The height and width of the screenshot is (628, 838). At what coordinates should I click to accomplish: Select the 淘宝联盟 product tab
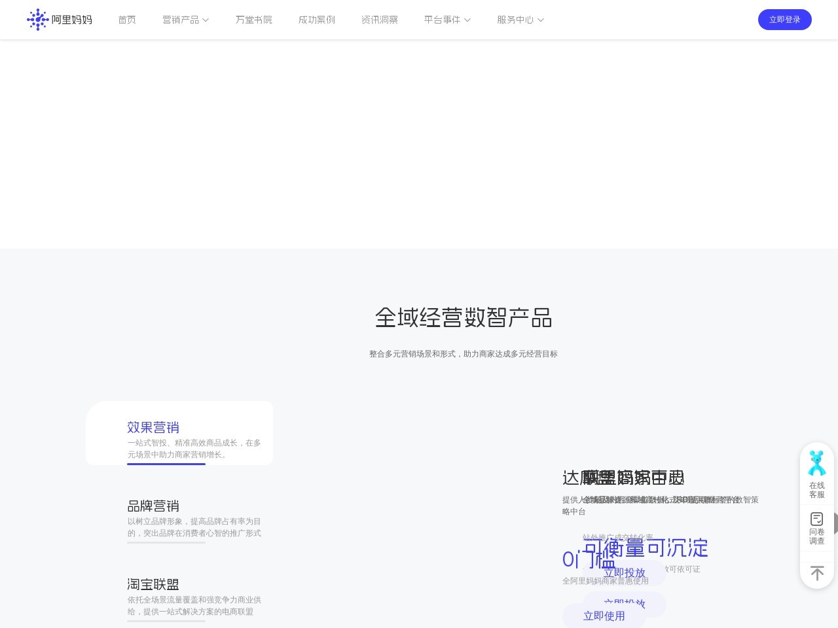click(153, 584)
